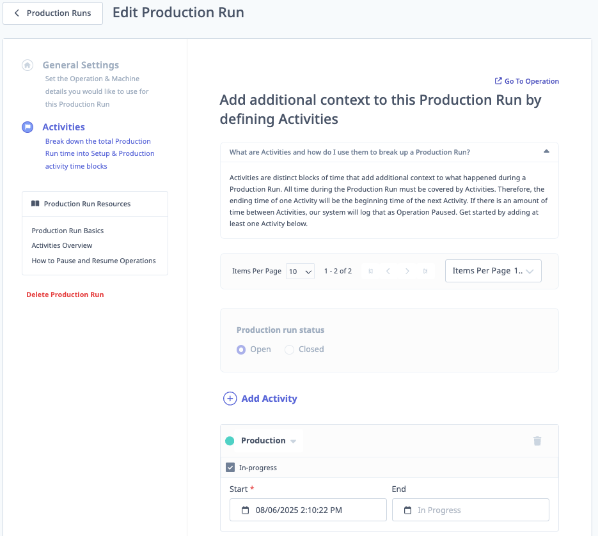Open How to Pause and Resume Operations
Image resolution: width=598 pixels, height=536 pixels.
(x=93, y=261)
